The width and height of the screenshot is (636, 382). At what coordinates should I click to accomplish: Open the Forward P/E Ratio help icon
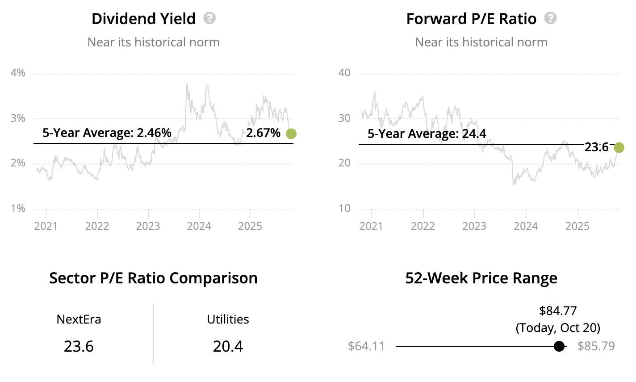pos(551,18)
